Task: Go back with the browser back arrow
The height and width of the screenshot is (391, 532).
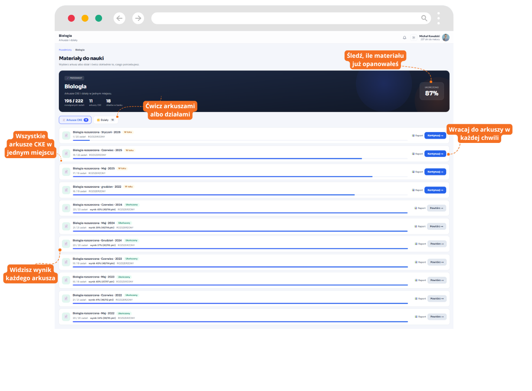Action: (x=120, y=18)
